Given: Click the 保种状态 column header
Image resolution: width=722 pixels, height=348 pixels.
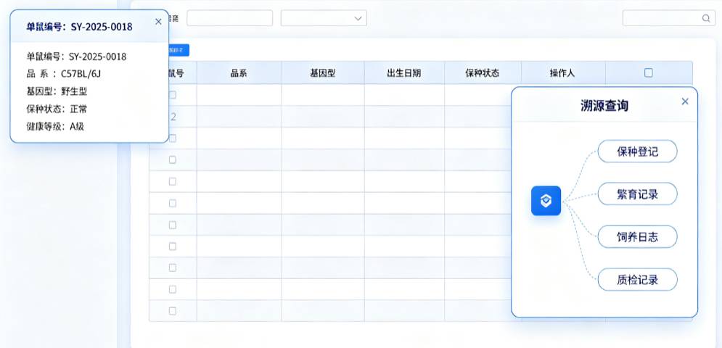Looking at the screenshot, I should 482,72.
